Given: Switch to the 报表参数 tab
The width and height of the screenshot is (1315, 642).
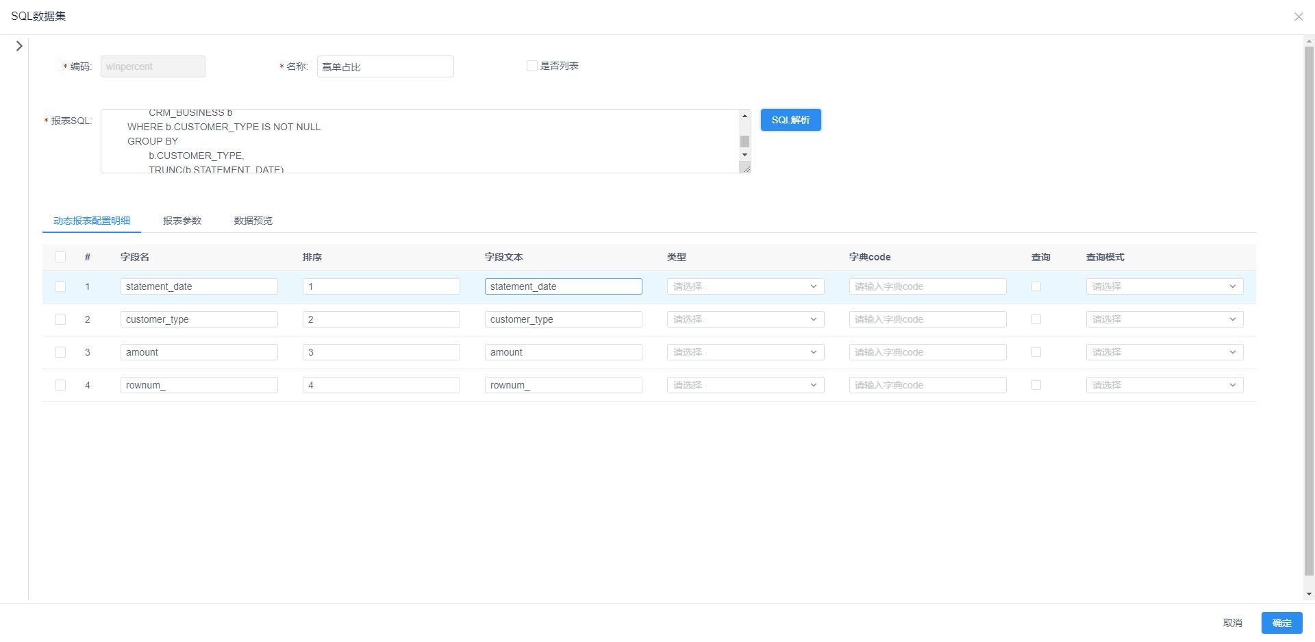Looking at the screenshot, I should (182, 221).
